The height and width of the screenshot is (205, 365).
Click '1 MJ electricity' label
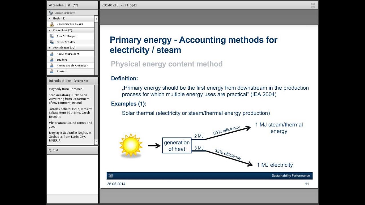click(x=275, y=165)
